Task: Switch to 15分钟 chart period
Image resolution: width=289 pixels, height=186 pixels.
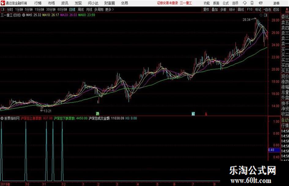Action: coord(39,9)
